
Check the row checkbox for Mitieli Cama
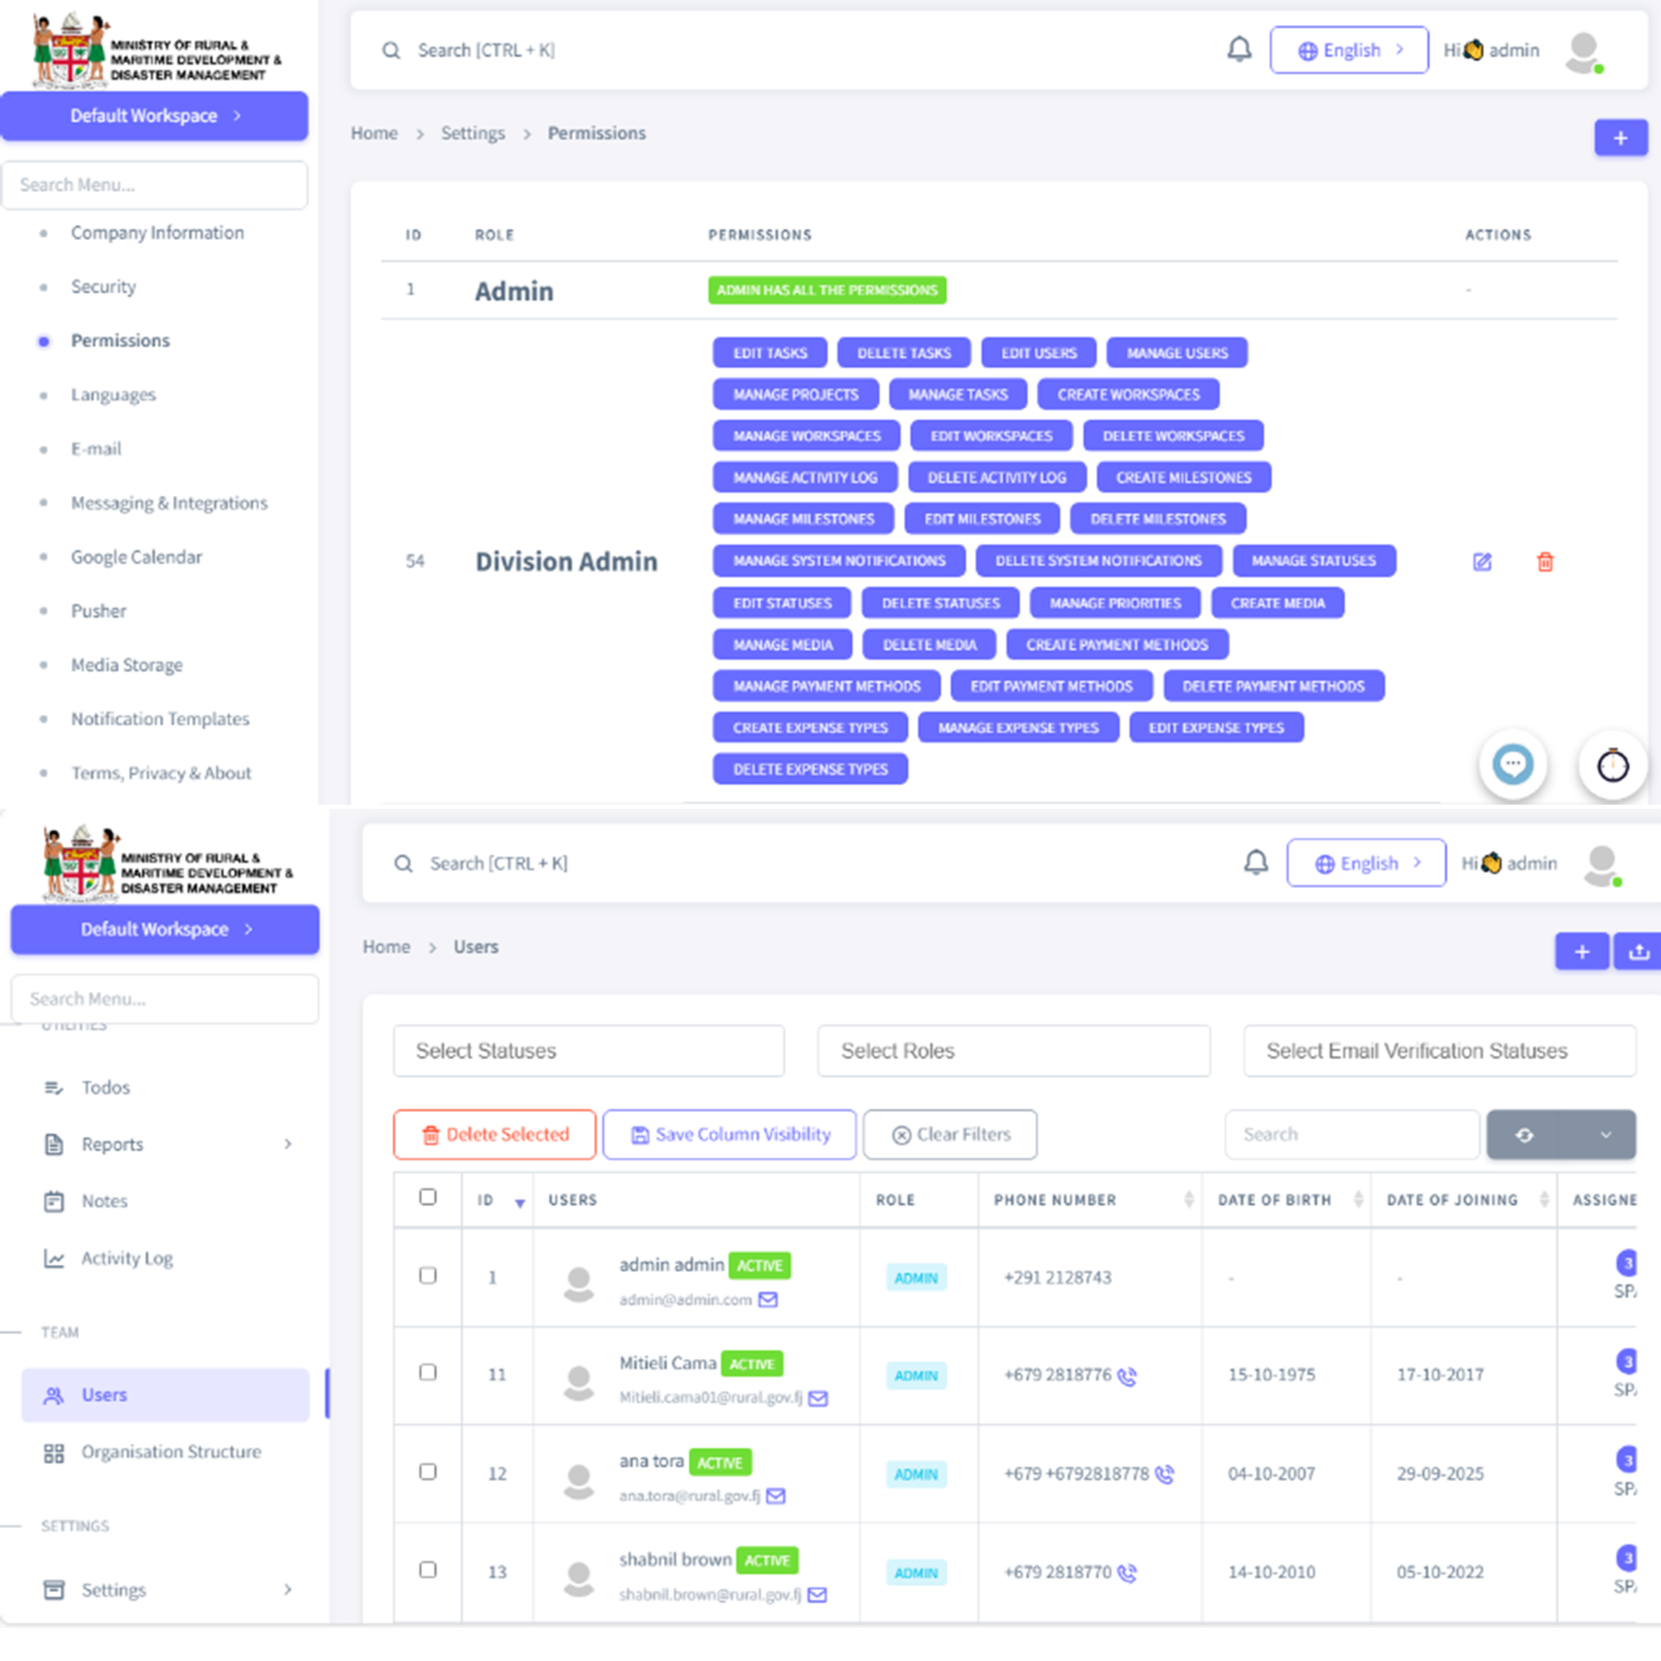[x=428, y=1372]
